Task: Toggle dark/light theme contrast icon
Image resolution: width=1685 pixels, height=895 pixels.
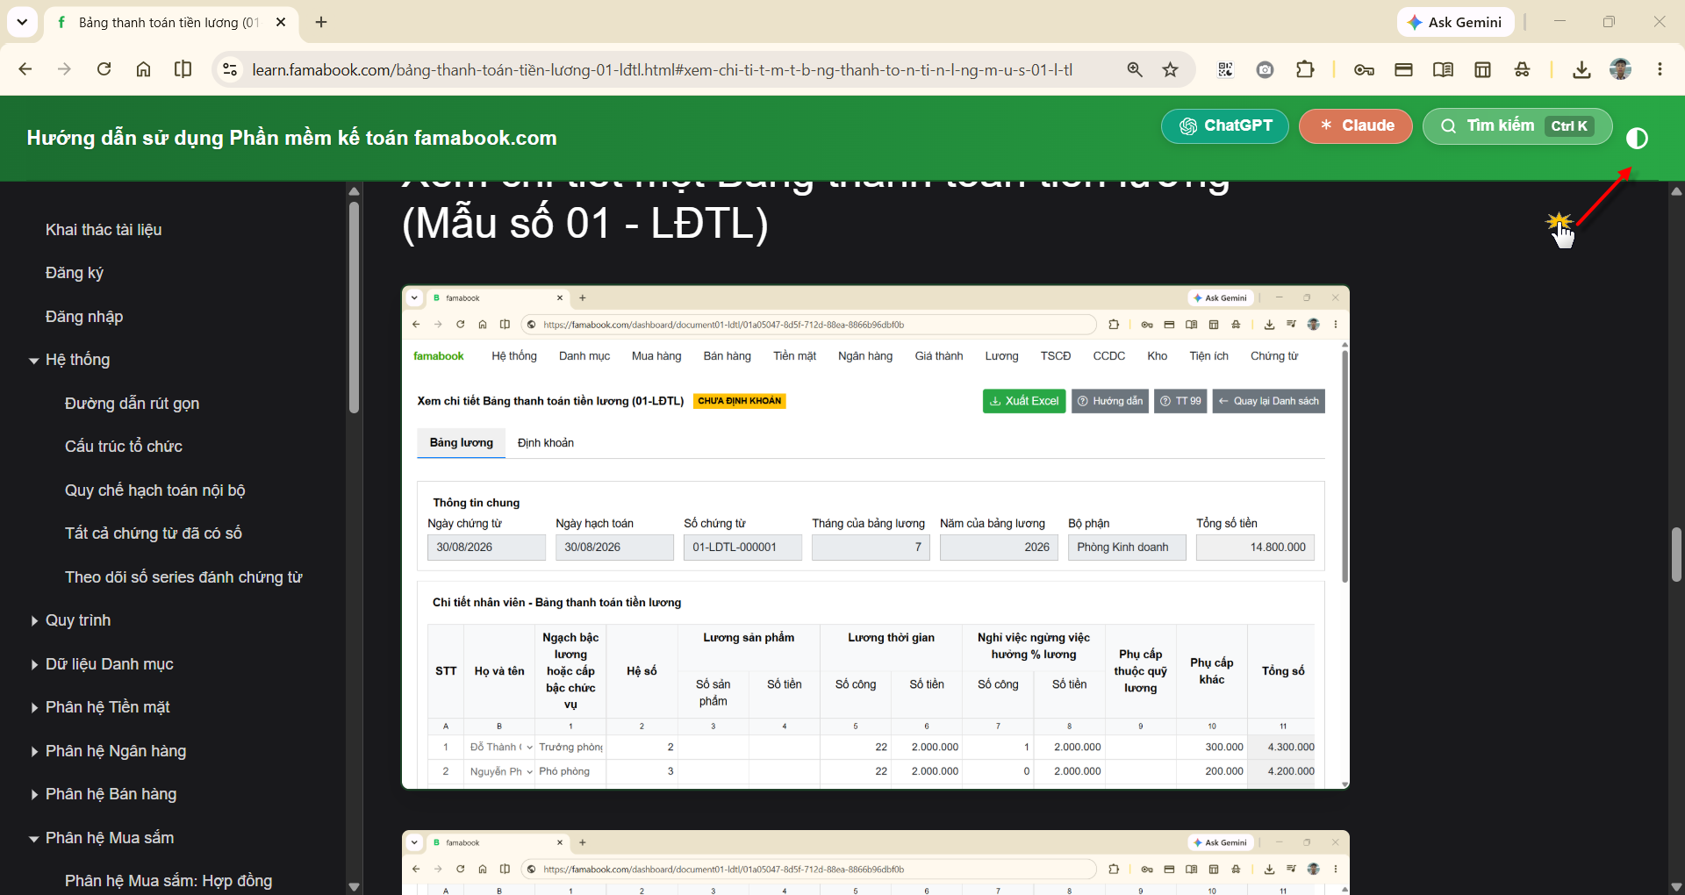Action: [x=1637, y=139]
